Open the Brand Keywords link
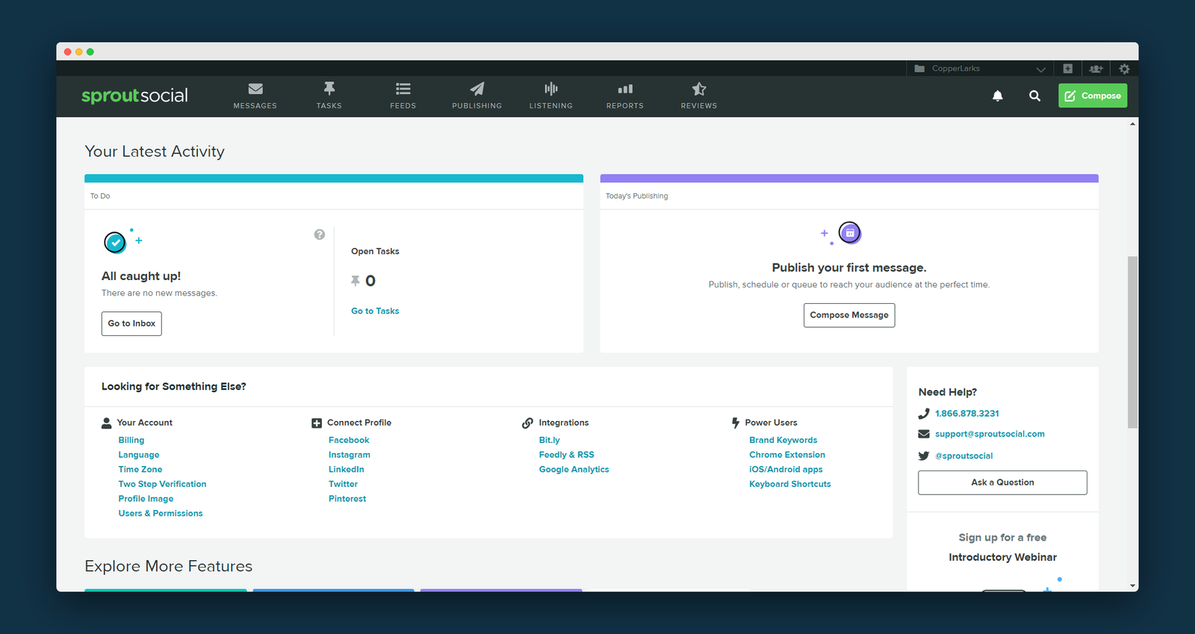Viewport: 1195px width, 634px height. pyautogui.click(x=783, y=441)
